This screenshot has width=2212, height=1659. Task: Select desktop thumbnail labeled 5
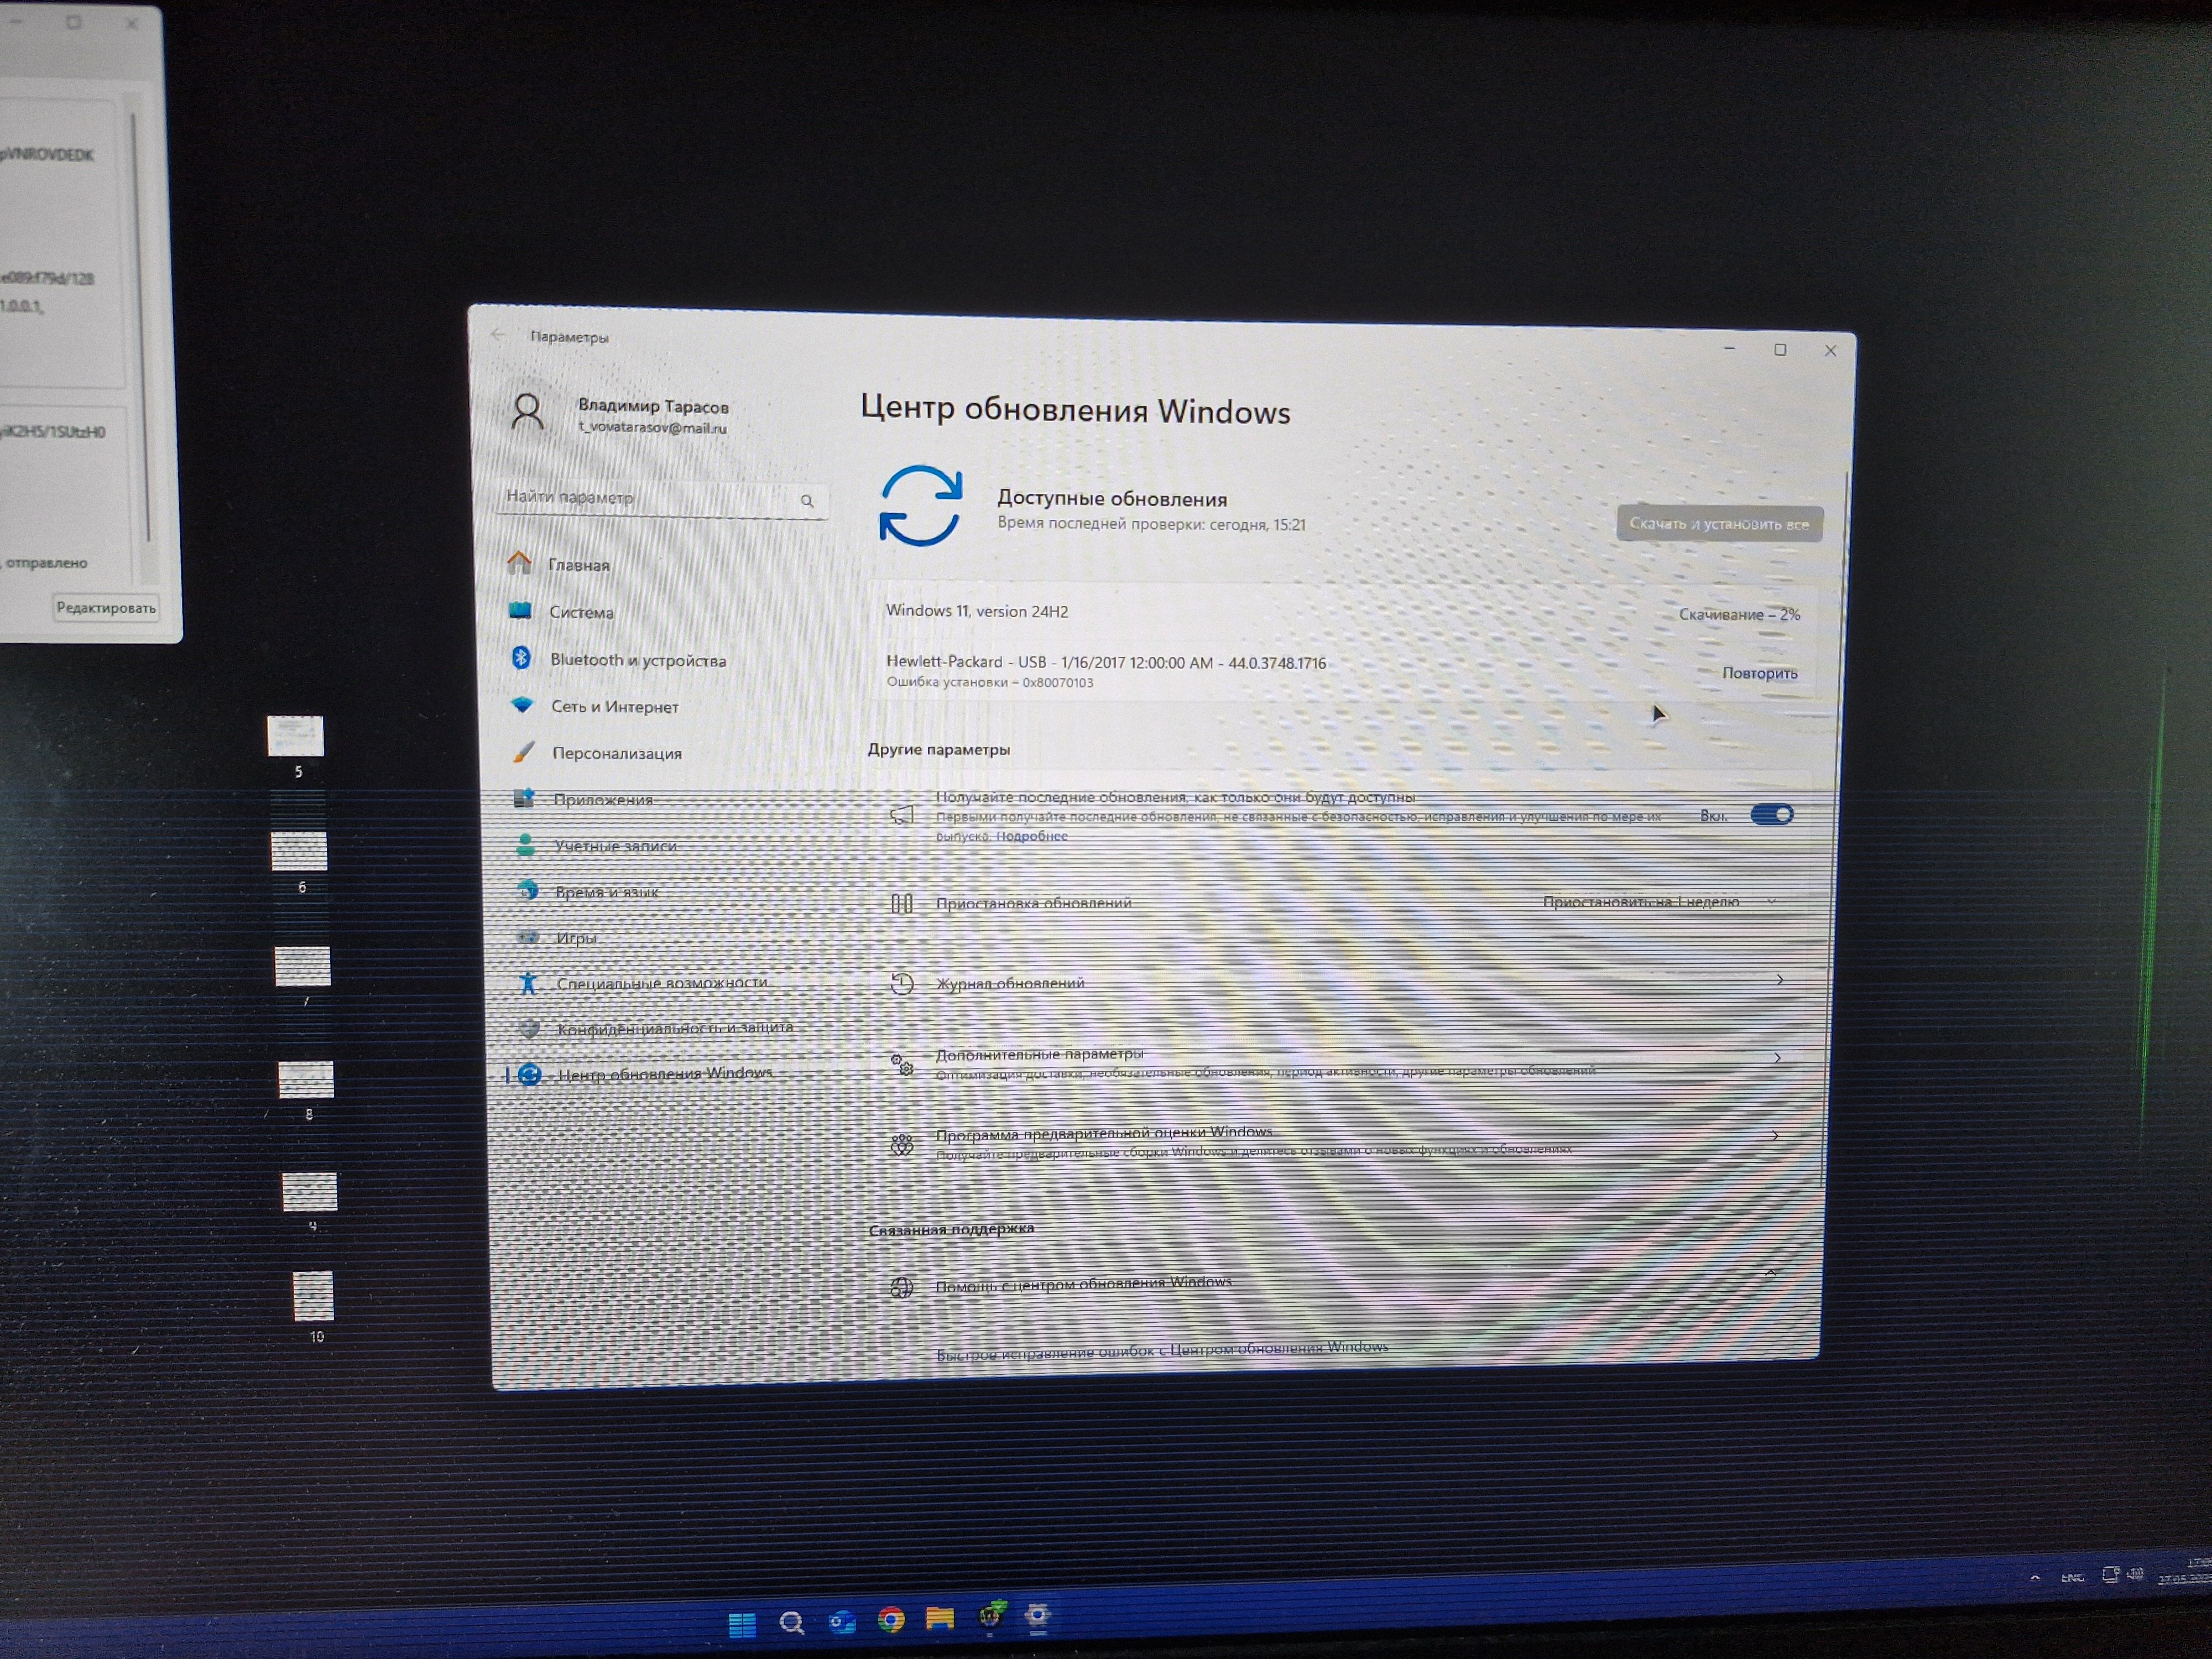[296, 736]
